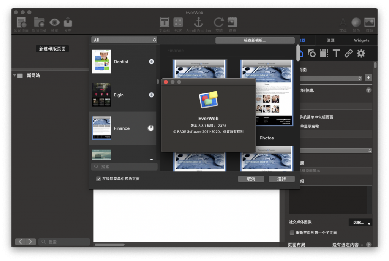Click the RAGE Software copyright text

coord(209,132)
